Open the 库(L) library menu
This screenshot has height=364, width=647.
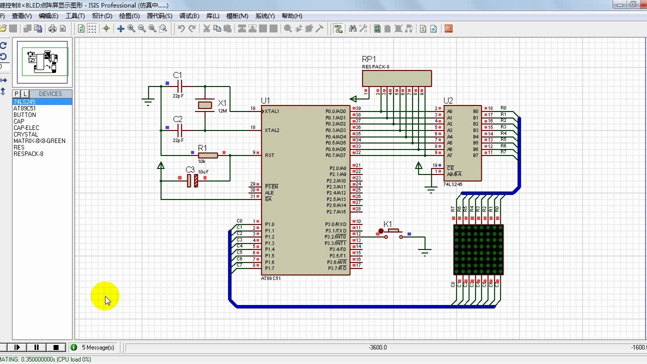click(x=213, y=16)
